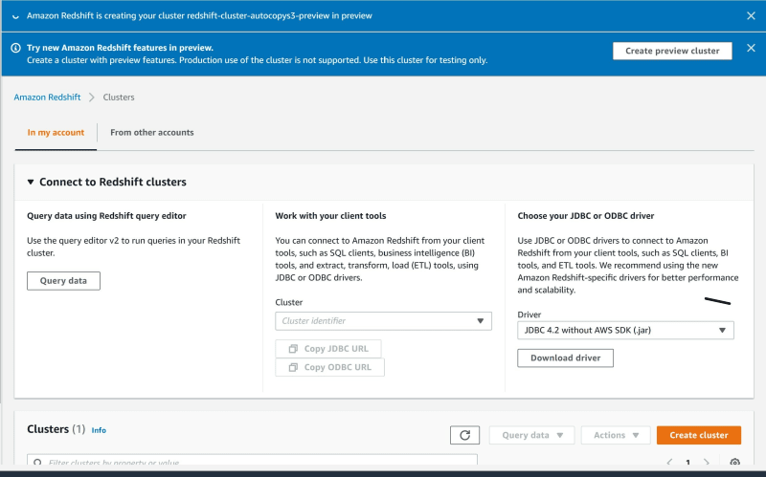The height and width of the screenshot is (477, 766).
Task: Open the Actions dropdown menu
Action: (x=616, y=435)
